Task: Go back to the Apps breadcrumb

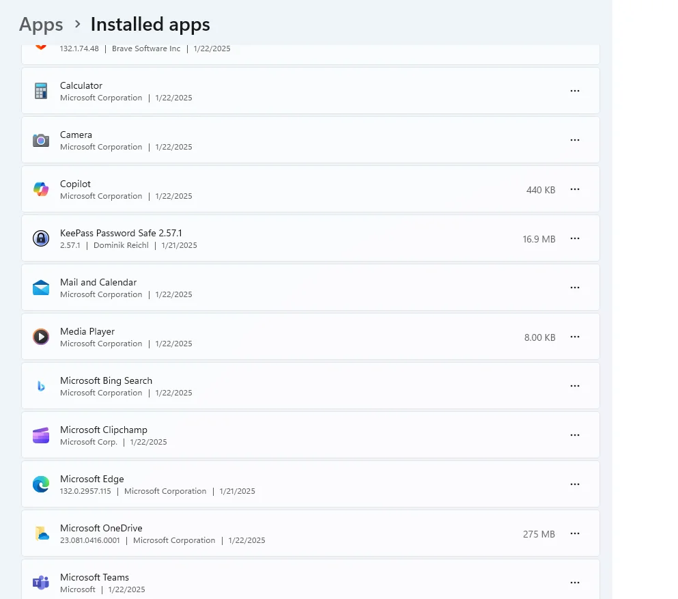Action: (41, 25)
